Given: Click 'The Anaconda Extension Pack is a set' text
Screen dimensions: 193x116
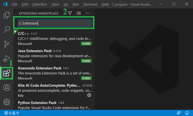Looking at the screenshot, I should (x=55, y=73).
